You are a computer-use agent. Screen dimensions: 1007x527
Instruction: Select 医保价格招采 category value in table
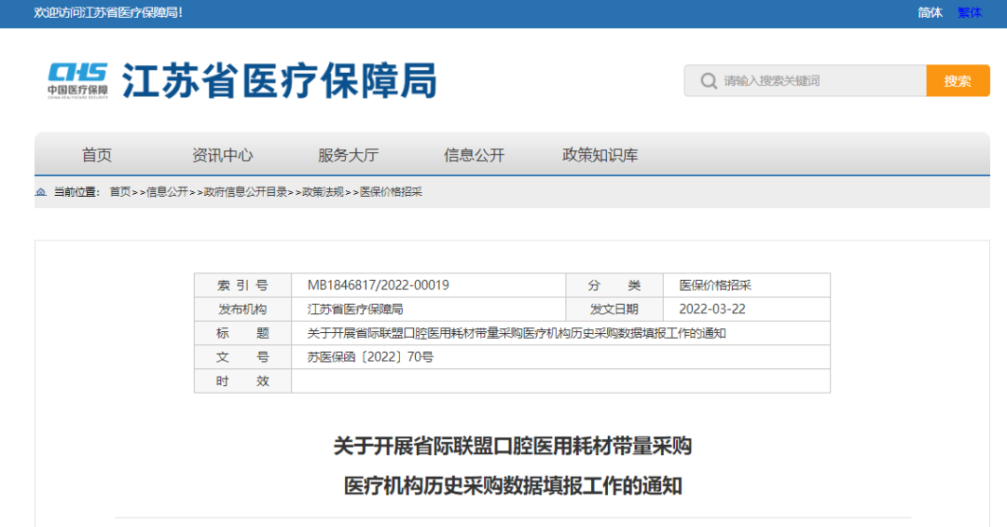point(715,285)
